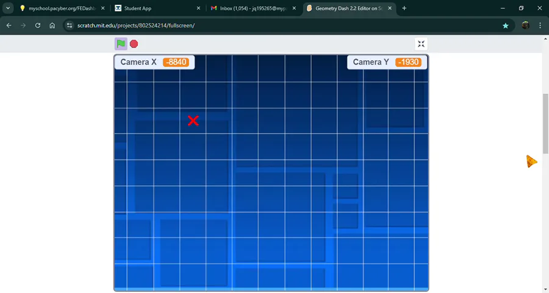Click the green flag to start the project
The image size is (549, 293).
(x=121, y=44)
